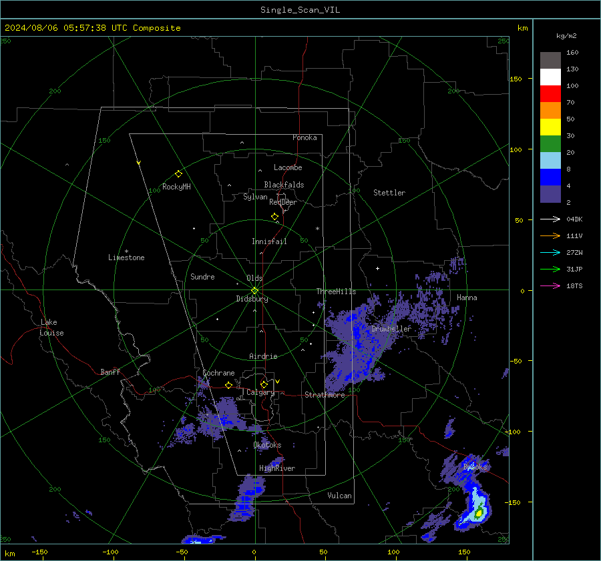This screenshot has height=561, width=601.
Task: Select the purple 2-4 legend color
Action: (x=550, y=193)
